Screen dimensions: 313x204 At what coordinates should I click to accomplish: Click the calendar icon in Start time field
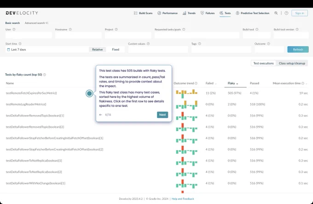(x=8, y=49)
